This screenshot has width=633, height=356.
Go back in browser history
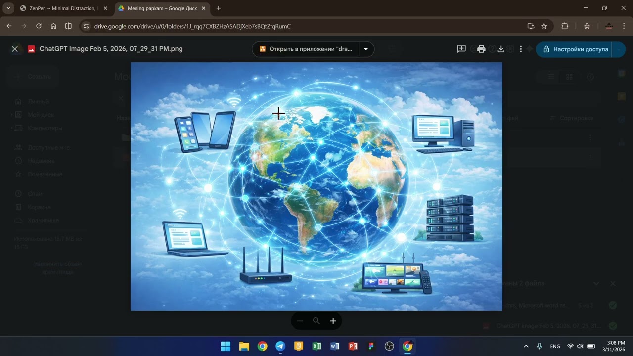[9, 26]
